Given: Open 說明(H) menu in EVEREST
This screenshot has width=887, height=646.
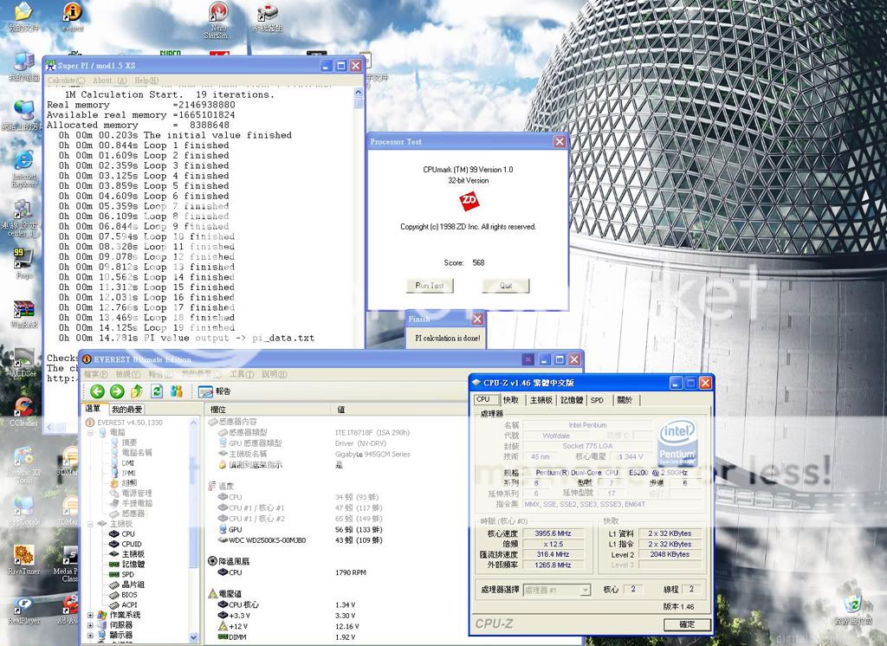Looking at the screenshot, I should click(275, 374).
